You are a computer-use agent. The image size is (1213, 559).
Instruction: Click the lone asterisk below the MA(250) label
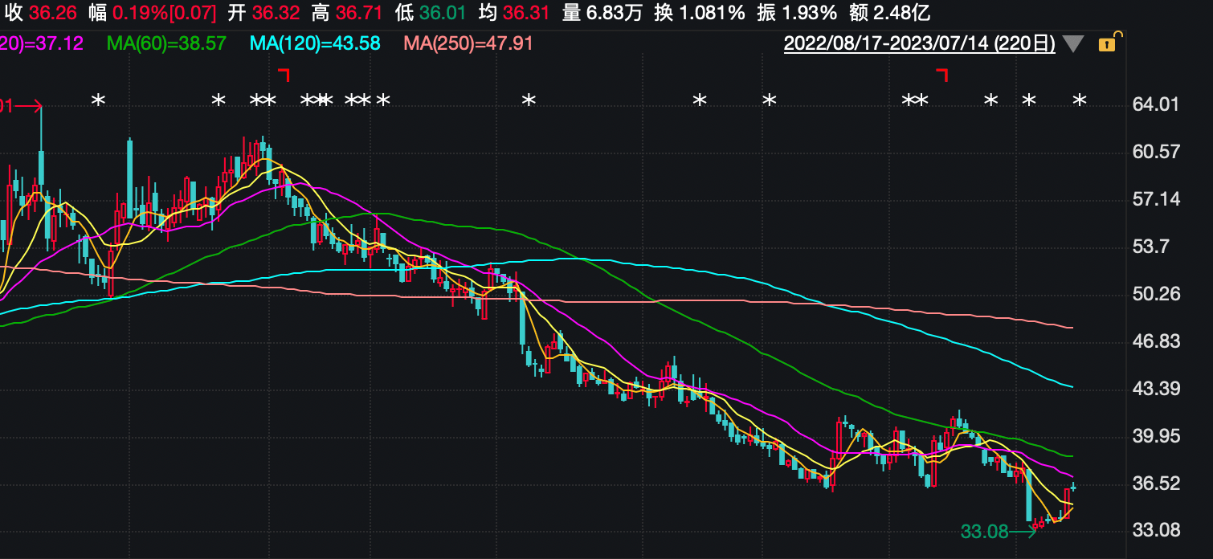pyautogui.click(x=528, y=100)
